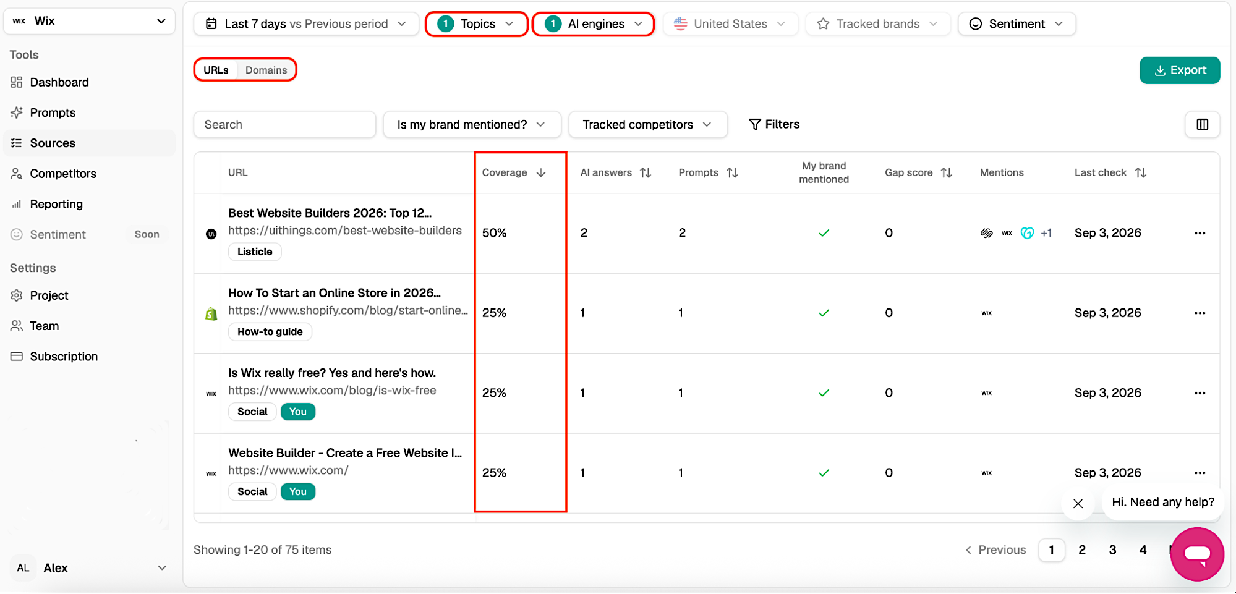Open Subscription card icon
Image resolution: width=1236 pixels, height=594 pixels.
(x=17, y=357)
